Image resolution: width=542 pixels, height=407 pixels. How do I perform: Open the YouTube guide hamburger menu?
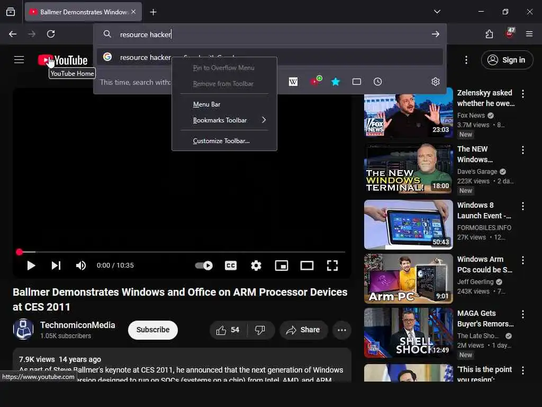(x=19, y=60)
